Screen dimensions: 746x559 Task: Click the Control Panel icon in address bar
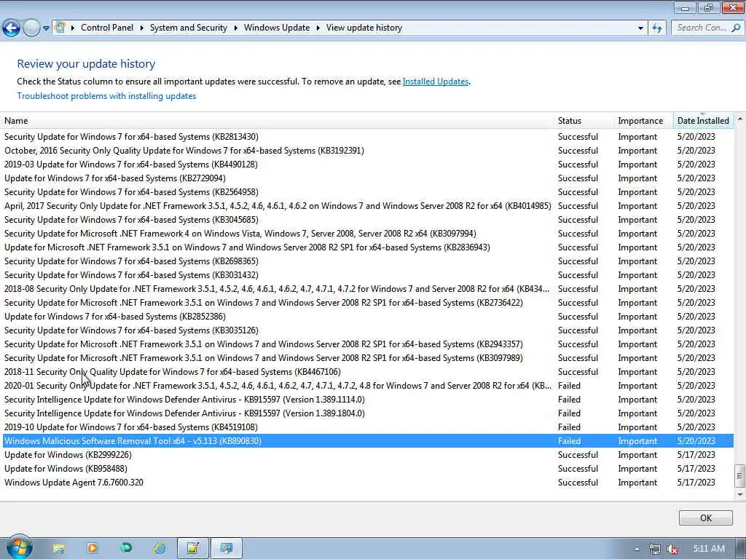tap(60, 27)
